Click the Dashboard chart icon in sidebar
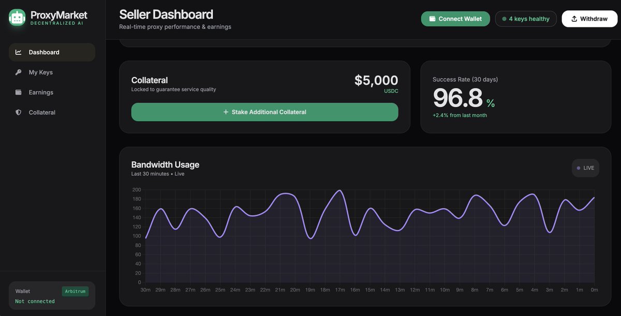 coord(19,52)
